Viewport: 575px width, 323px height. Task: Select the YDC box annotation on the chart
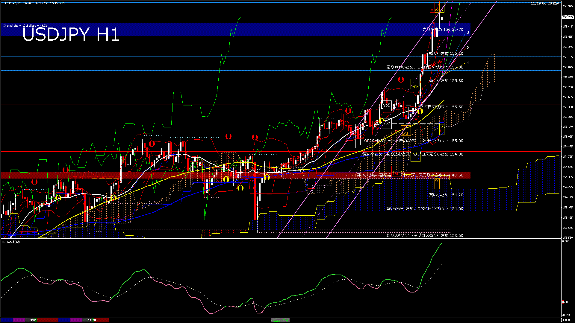[386, 106]
